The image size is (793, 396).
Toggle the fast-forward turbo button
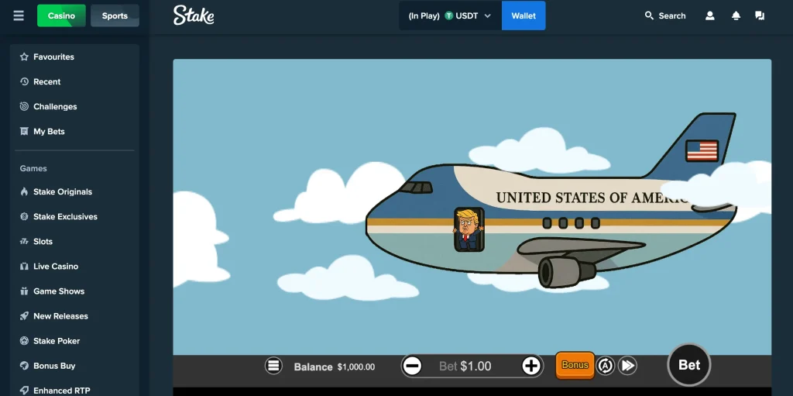pyautogui.click(x=627, y=365)
